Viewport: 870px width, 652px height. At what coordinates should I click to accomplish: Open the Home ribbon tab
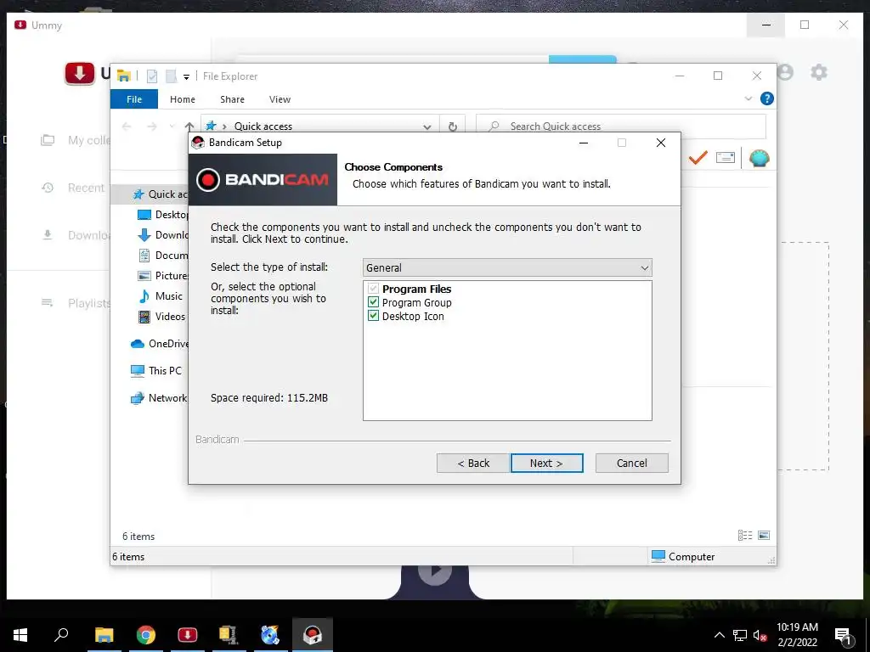pyautogui.click(x=183, y=99)
